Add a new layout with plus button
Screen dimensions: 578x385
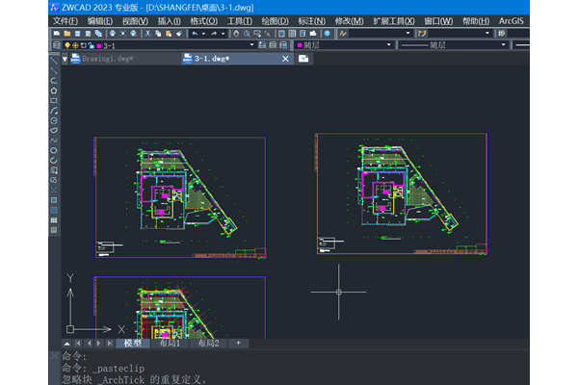point(237,343)
